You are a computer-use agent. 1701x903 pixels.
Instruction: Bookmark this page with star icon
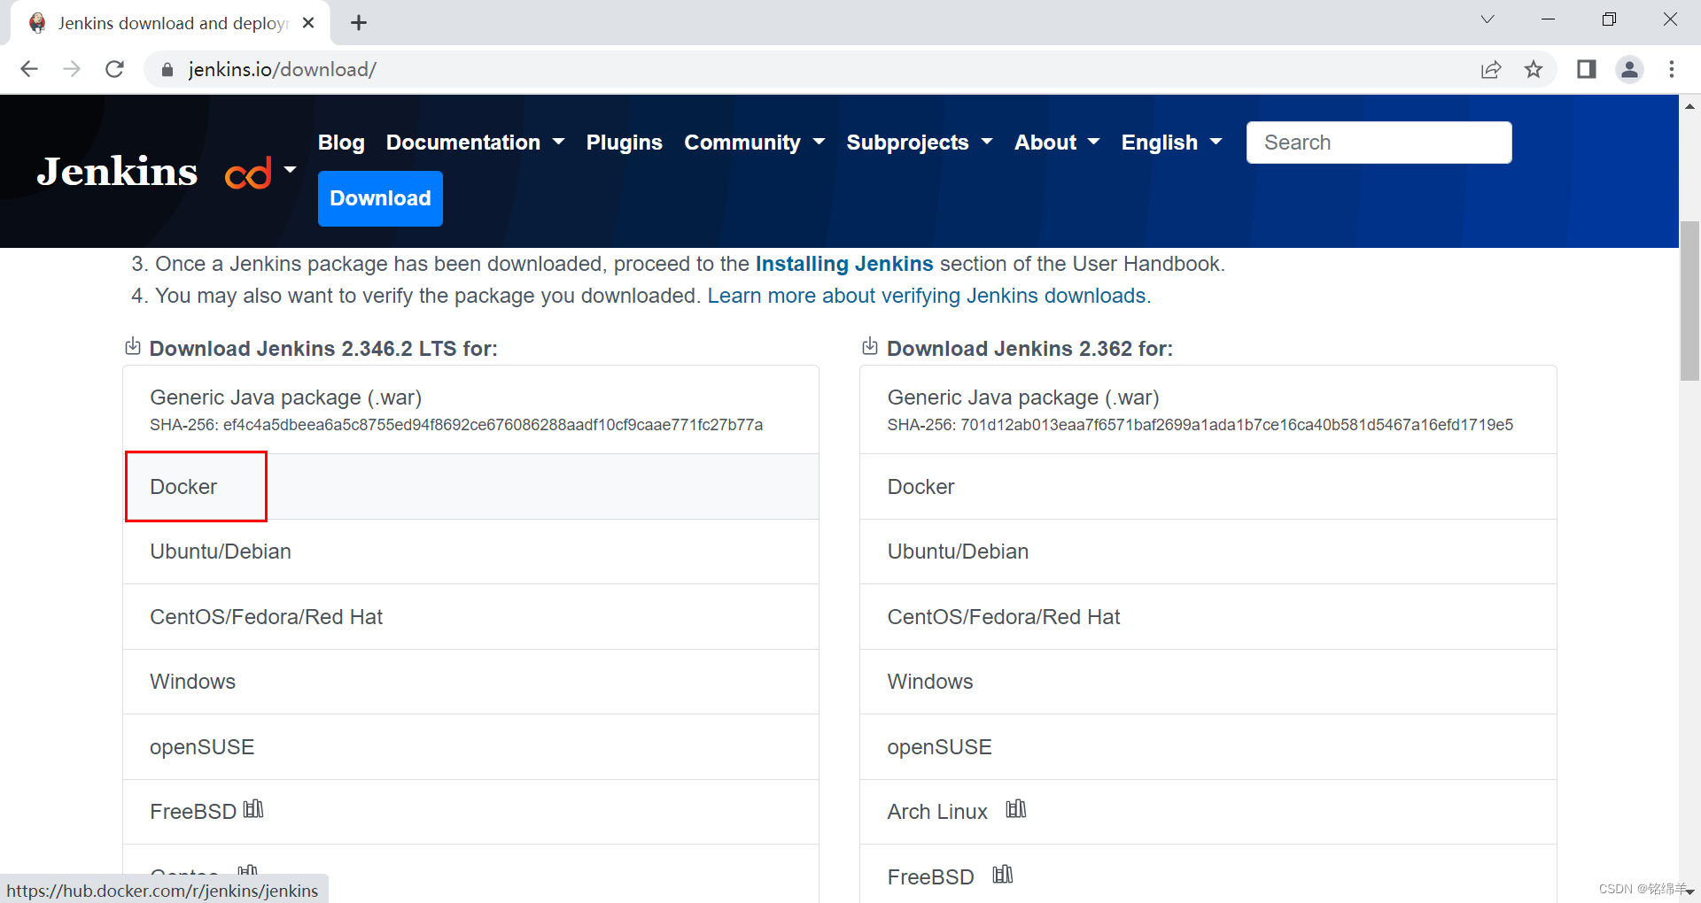[x=1534, y=69]
